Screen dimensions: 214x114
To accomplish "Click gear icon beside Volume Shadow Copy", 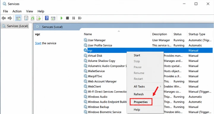I will coord(85,60).
